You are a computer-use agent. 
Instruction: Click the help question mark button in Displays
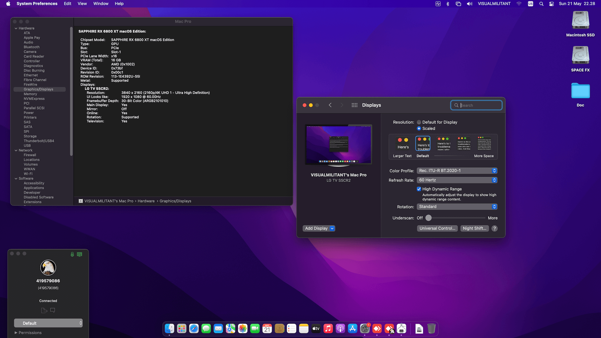coord(495,228)
